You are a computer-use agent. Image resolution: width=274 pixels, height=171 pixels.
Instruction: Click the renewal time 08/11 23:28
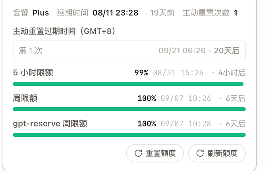coord(115,13)
